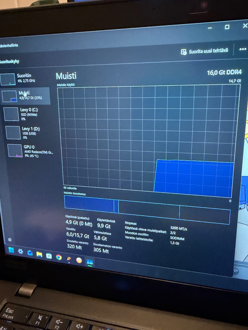Click the "2/2" slots used value

point(173,233)
